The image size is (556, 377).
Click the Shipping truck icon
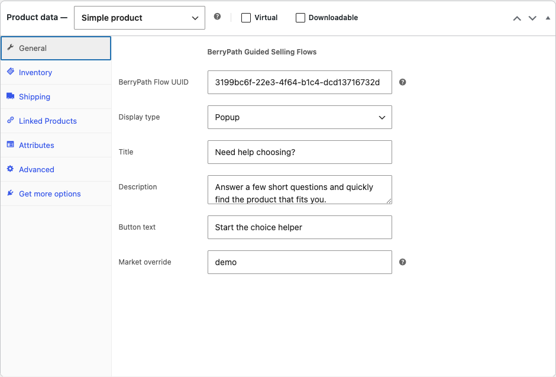point(11,96)
